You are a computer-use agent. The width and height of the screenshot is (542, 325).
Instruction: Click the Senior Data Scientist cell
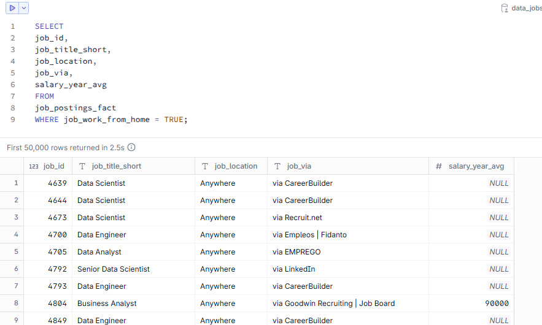pos(133,269)
